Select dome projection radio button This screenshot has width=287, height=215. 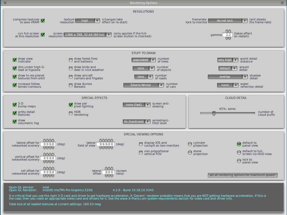190,152
